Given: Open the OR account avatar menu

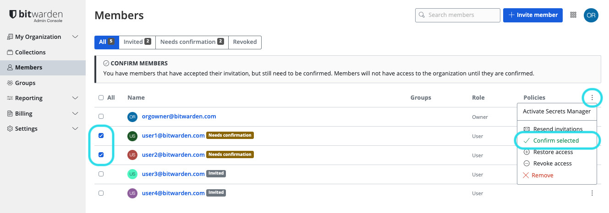Looking at the screenshot, I should click(x=591, y=15).
